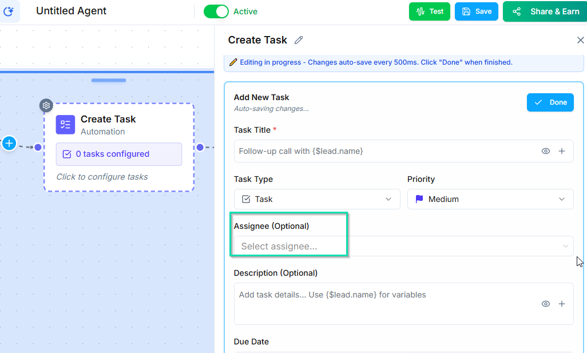Click the plus icon next to Description field

562,304
